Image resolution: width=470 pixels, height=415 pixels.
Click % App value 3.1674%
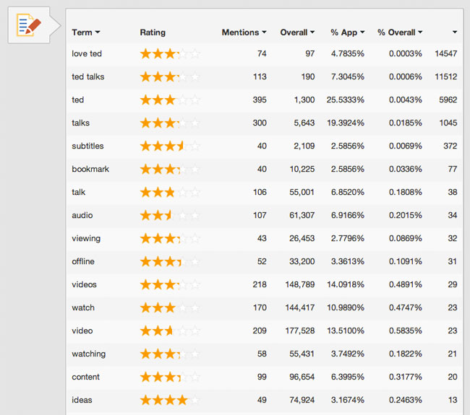pos(347,400)
